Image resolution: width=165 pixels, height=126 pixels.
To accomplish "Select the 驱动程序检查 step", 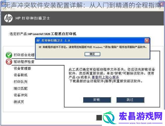I will coord(24,62).
